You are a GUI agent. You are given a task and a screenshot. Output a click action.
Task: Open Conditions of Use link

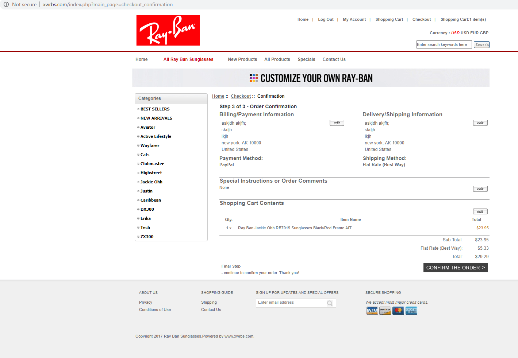(x=155, y=310)
